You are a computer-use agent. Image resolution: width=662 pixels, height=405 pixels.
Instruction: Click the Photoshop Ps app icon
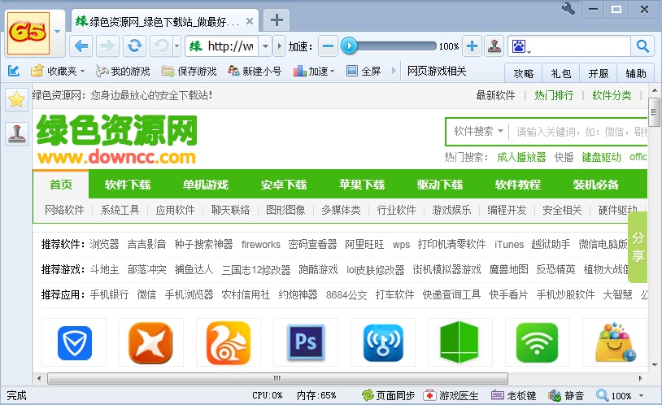point(306,342)
